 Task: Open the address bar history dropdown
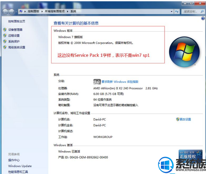[171, 12]
